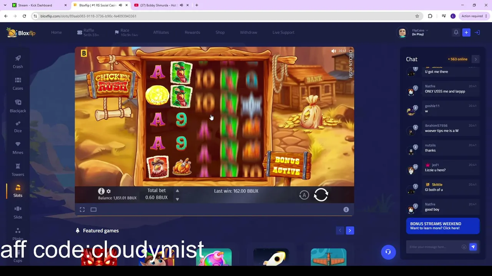Click the Action required button
The width and height of the screenshot is (492, 276).
(474, 16)
